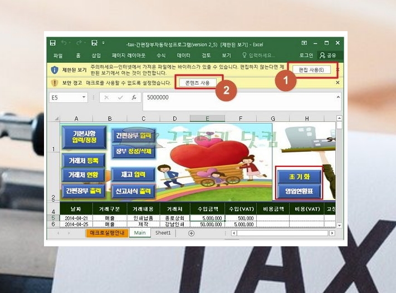Select cell E5 showing 5,000,000
This screenshot has height=293, width=396.
207,218
